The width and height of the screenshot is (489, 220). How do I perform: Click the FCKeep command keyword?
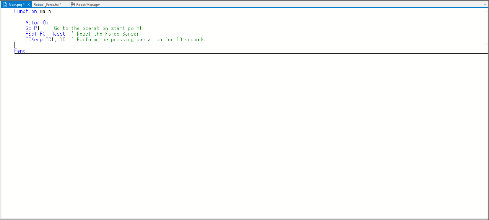coord(34,40)
